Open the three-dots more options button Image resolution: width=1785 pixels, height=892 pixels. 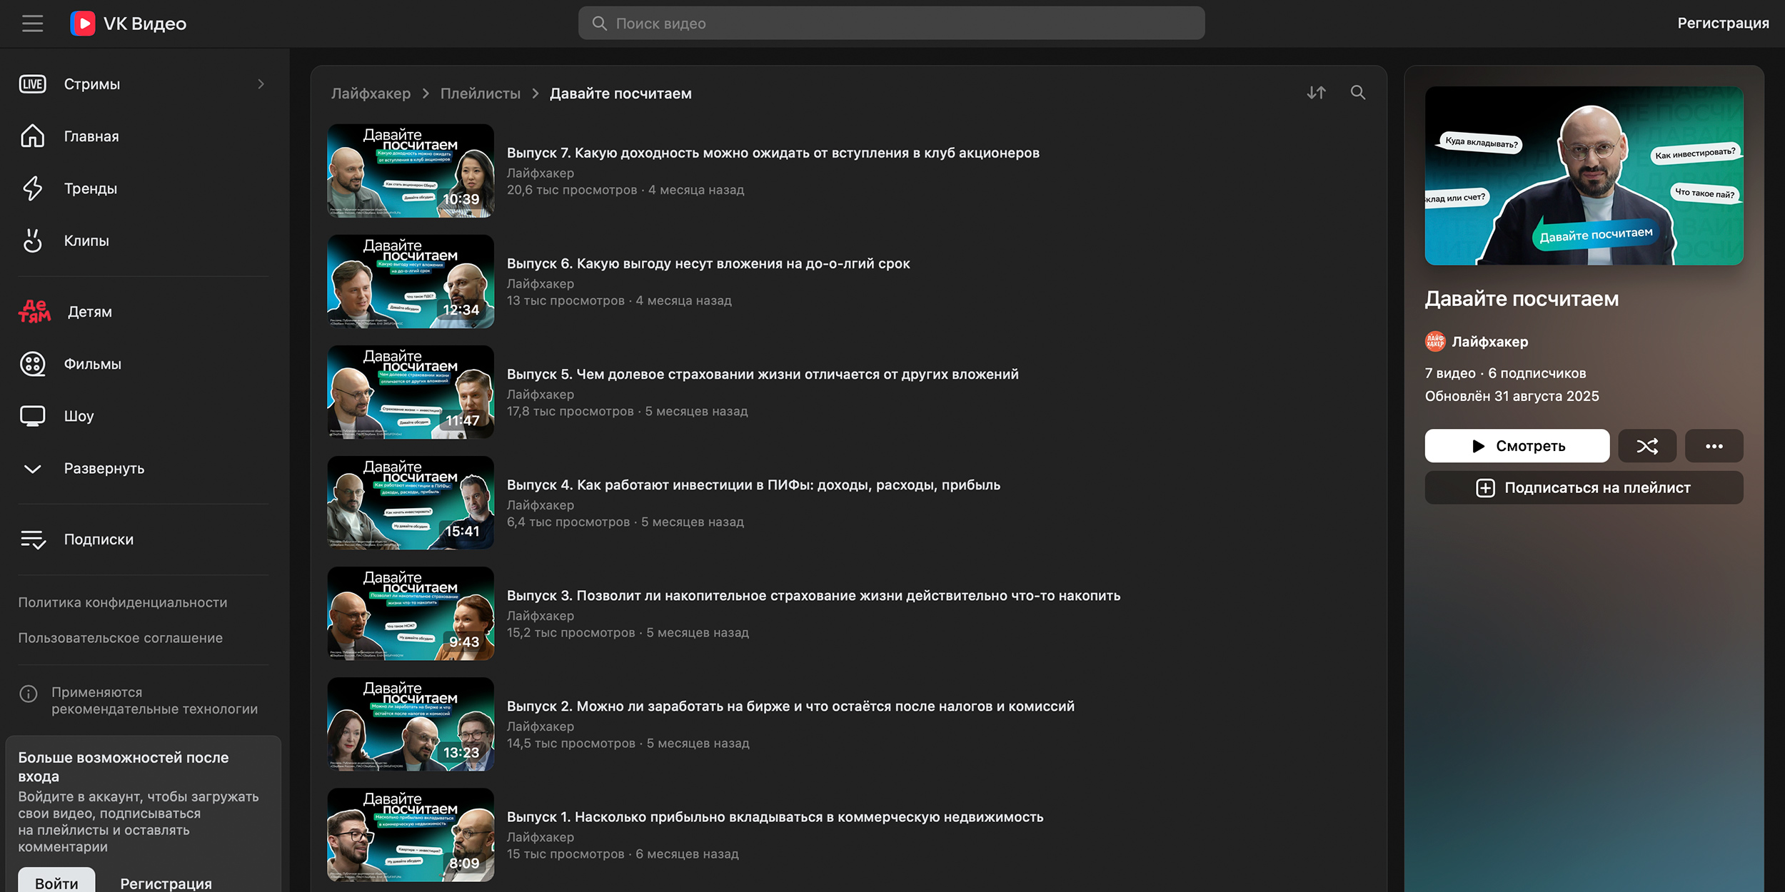coord(1714,446)
